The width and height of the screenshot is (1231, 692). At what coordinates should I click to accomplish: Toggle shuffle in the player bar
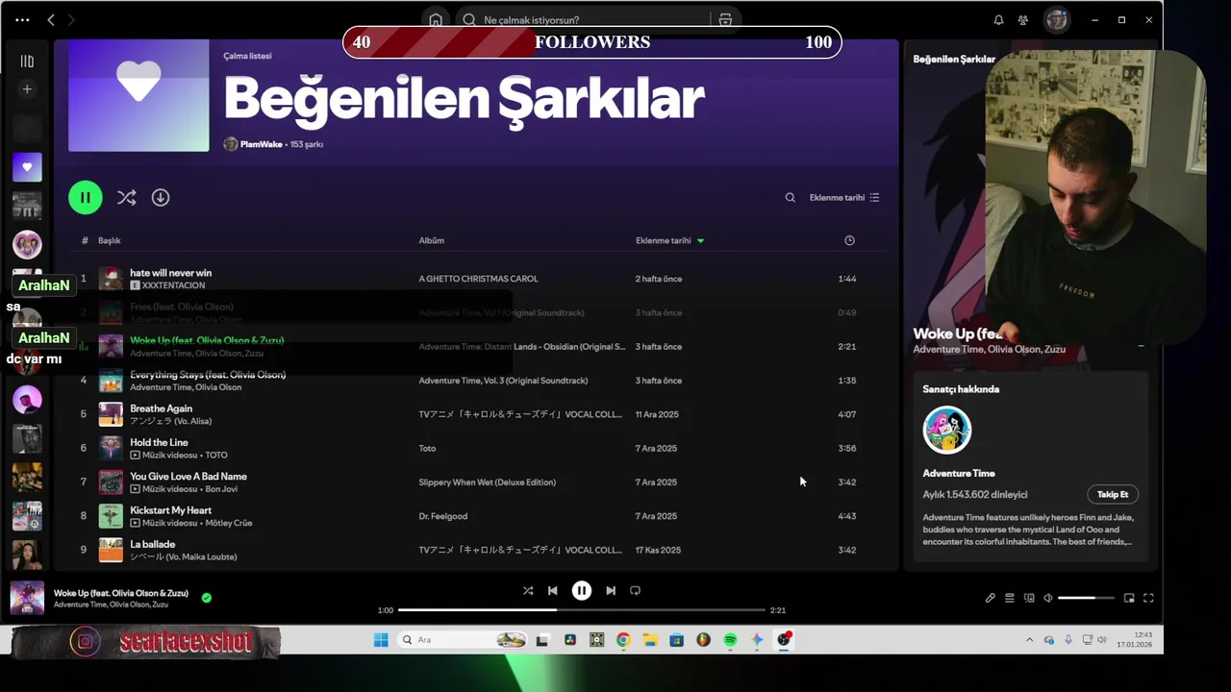tap(528, 591)
